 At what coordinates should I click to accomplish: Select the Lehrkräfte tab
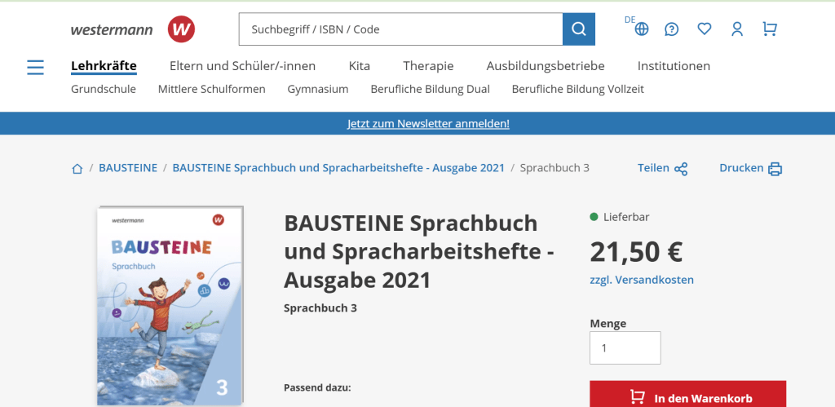pos(104,67)
